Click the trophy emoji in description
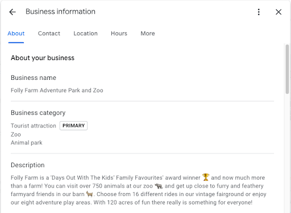The height and width of the screenshot is (213, 291). [x=206, y=177]
